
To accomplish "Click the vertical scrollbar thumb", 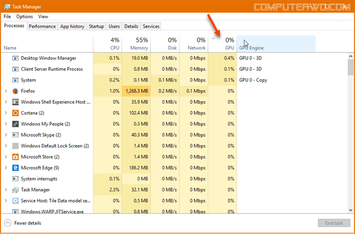I will click(x=351, y=67).
